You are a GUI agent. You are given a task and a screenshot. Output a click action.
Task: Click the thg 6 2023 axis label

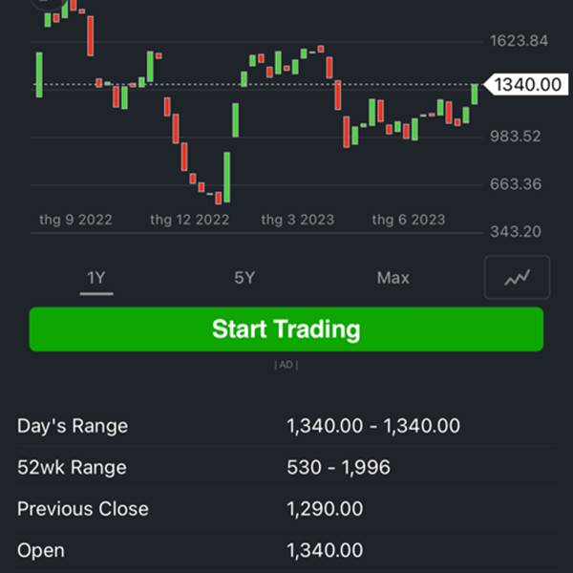click(408, 220)
